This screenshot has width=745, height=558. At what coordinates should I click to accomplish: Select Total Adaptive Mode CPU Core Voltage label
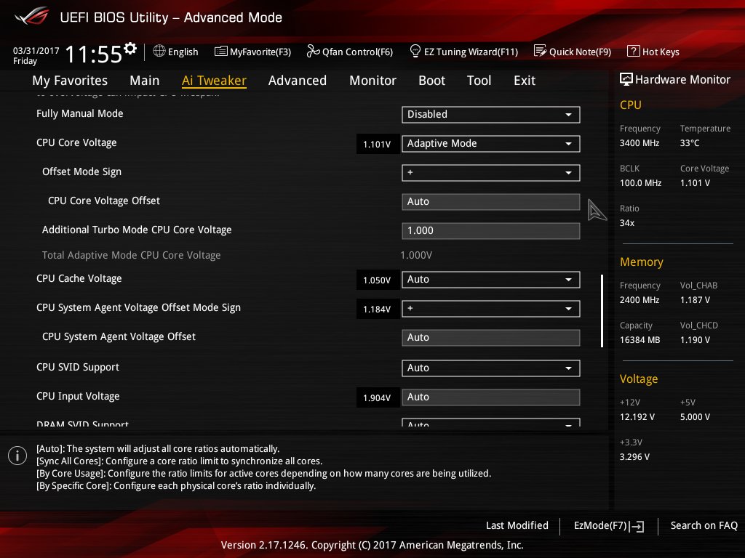click(x=131, y=255)
